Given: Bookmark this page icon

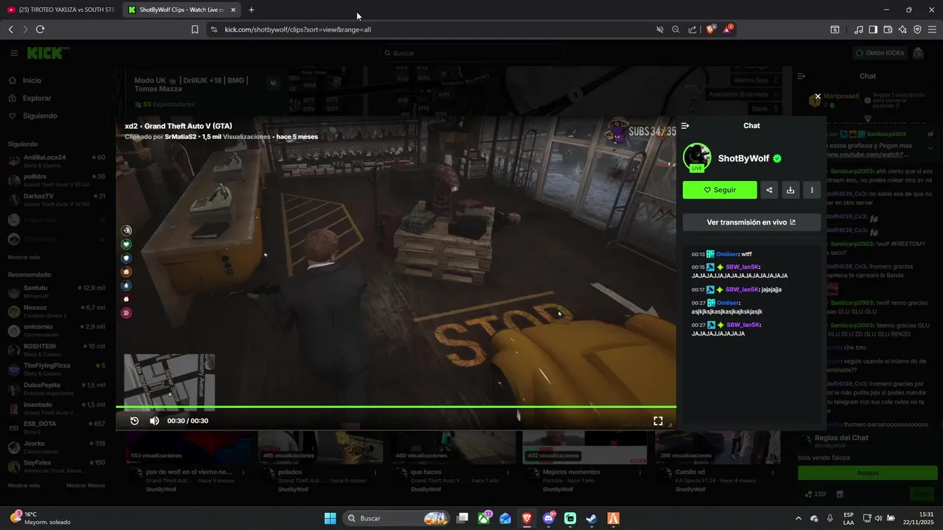Looking at the screenshot, I should (x=194, y=29).
